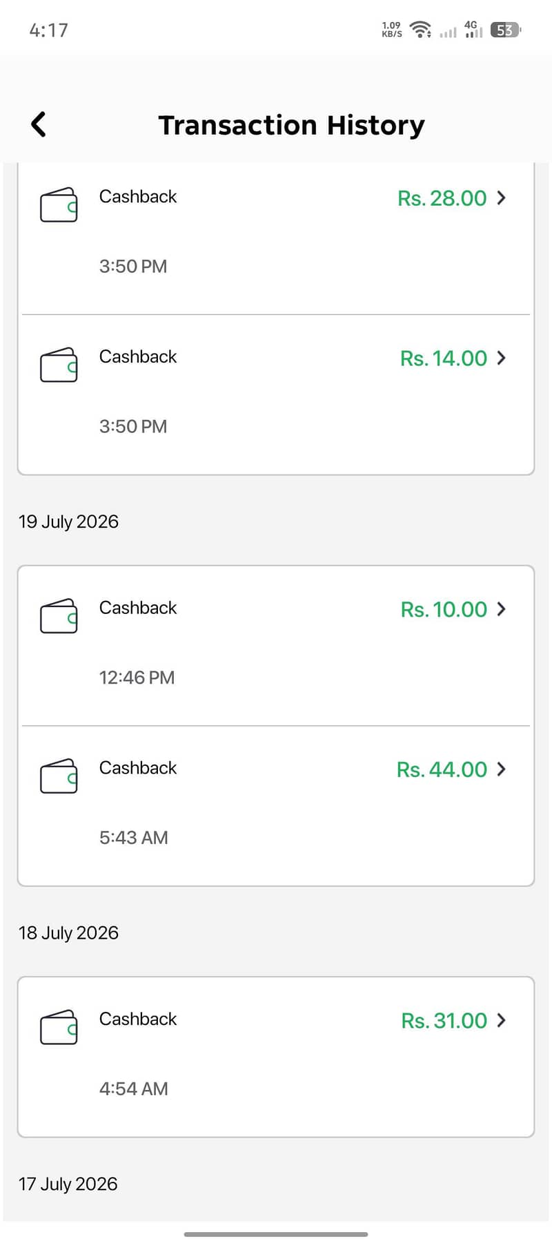Select Cashback entry at 5:43 AM
This screenshot has height=1246, width=552.
pos(276,806)
